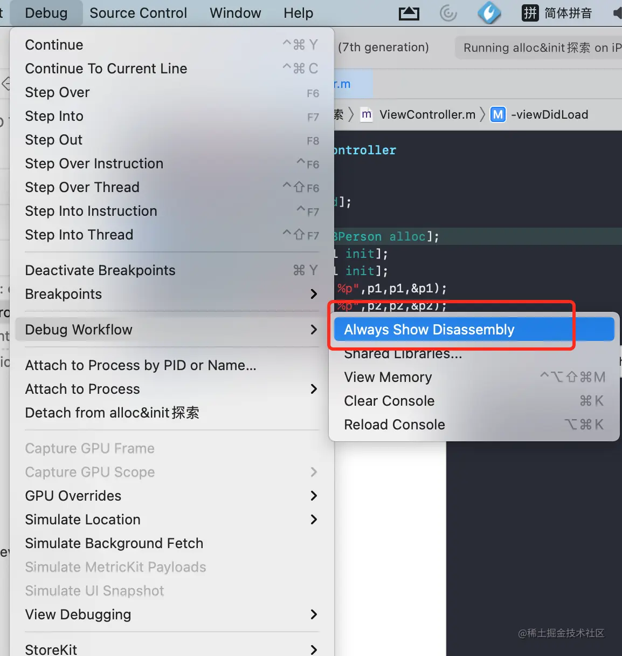The image size is (622, 656).
Task: Open the GPU Overrides submenu
Action: 172,496
